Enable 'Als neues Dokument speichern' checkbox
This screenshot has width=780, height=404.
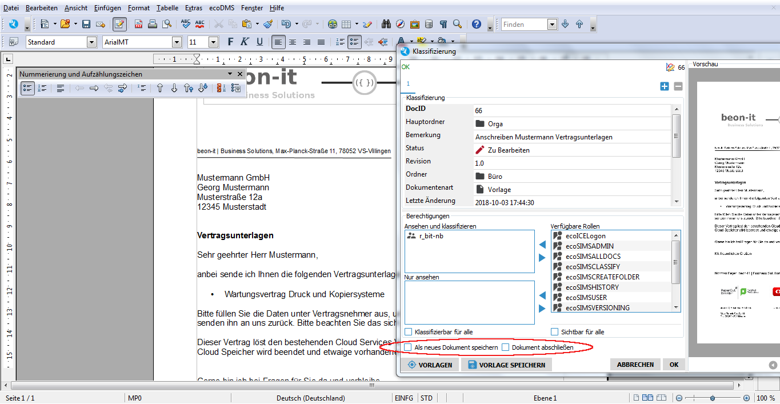408,347
